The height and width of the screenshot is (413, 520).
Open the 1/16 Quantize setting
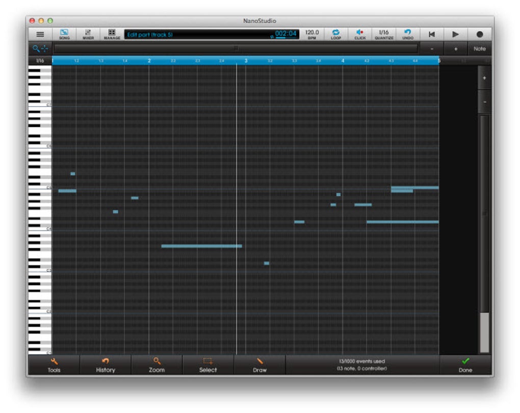[384, 34]
